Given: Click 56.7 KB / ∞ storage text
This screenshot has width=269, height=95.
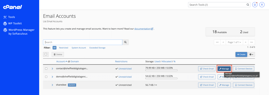Looking at the screenshot, I should [x=151, y=85].
